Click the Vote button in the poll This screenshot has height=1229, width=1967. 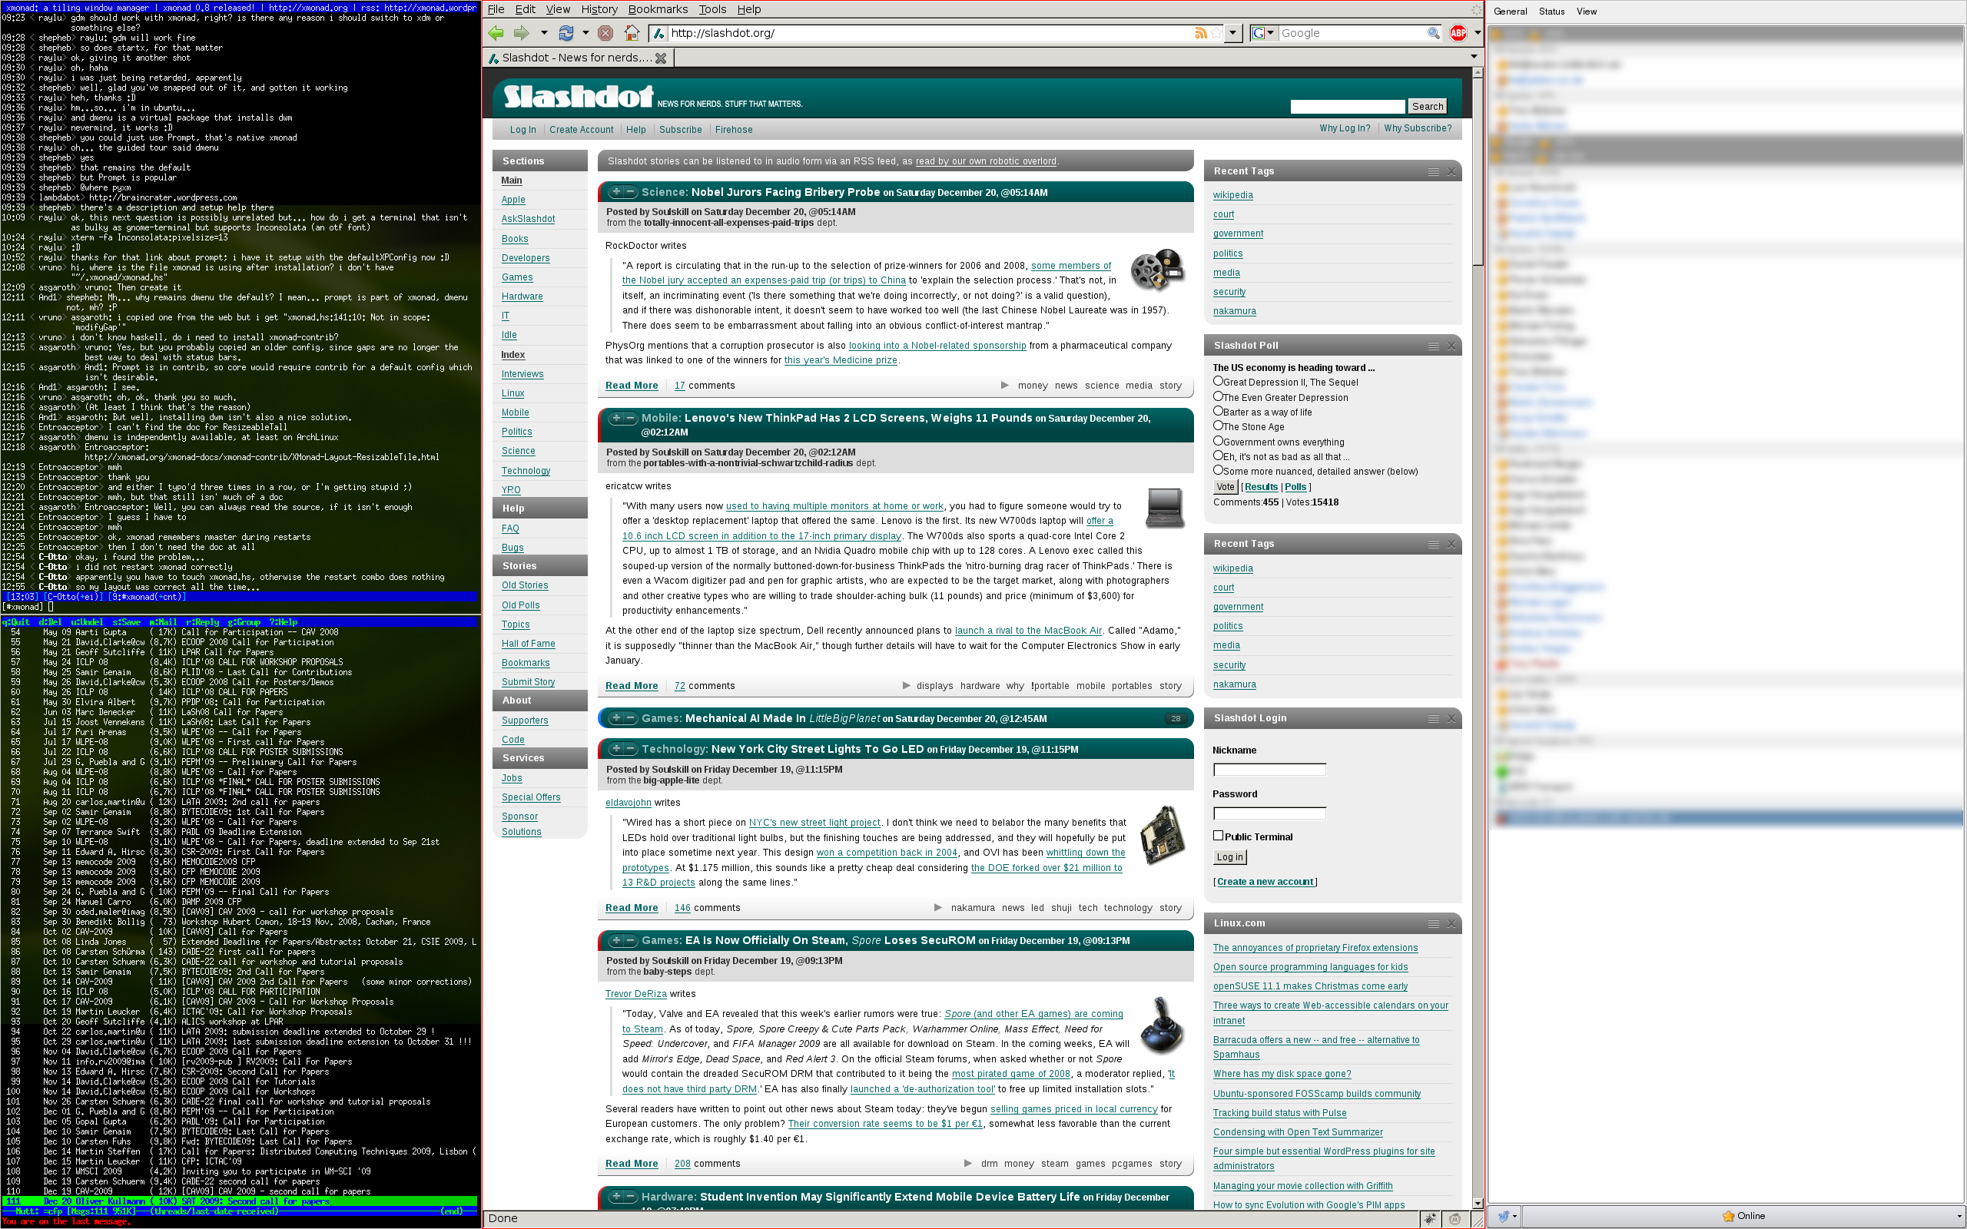click(1225, 487)
